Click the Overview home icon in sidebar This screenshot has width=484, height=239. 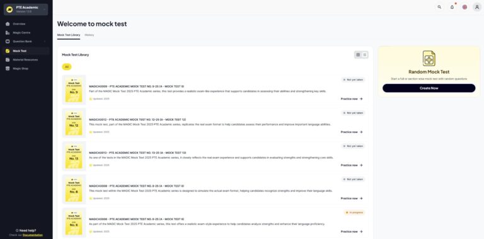coord(8,24)
